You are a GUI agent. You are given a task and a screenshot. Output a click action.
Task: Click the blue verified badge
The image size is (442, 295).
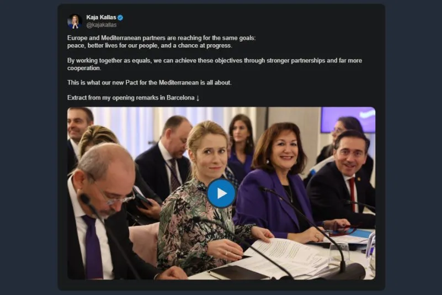(x=120, y=18)
